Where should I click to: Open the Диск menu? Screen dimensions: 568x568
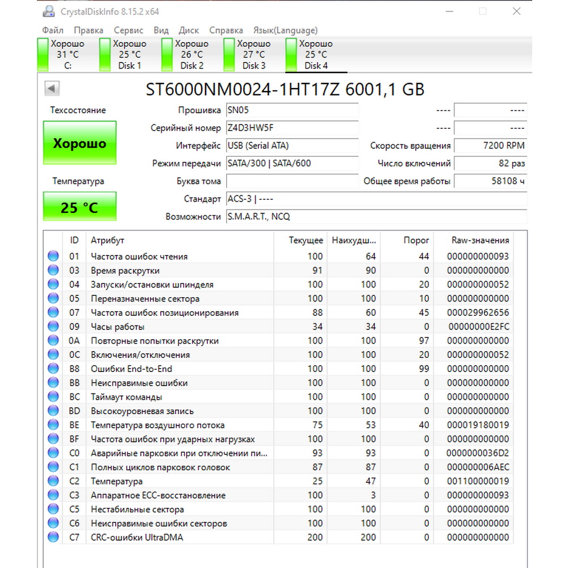[x=189, y=30]
